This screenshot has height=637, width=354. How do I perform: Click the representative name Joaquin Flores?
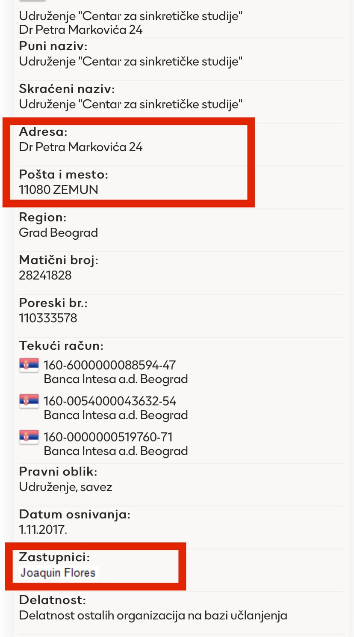tap(58, 573)
